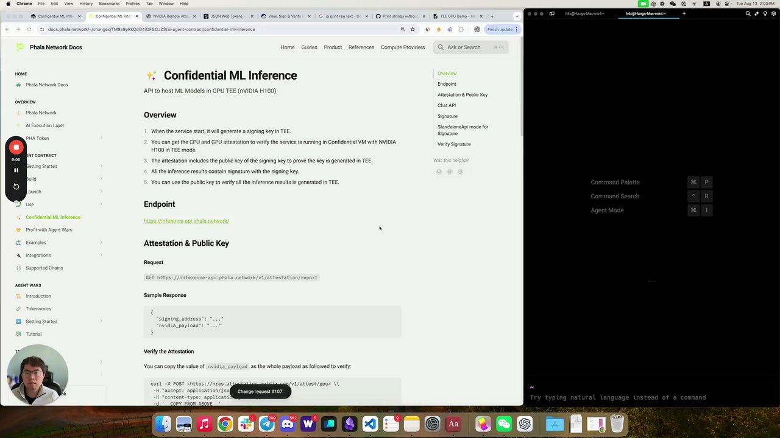Open Tokenomics sidebar item
780x438 pixels.
click(x=38, y=309)
